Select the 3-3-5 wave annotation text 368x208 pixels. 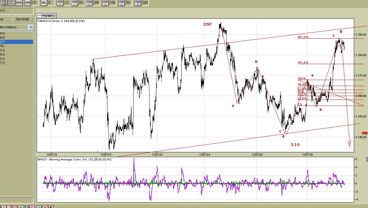(x=295, y=145)
